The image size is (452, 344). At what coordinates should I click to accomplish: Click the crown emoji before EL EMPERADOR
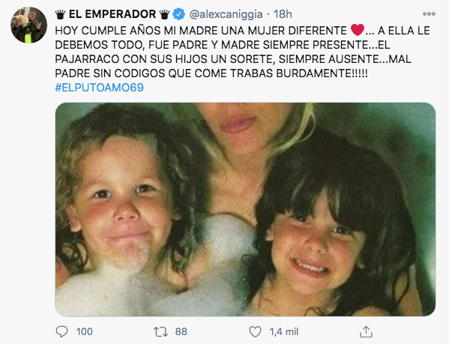[x=61, y=14]
